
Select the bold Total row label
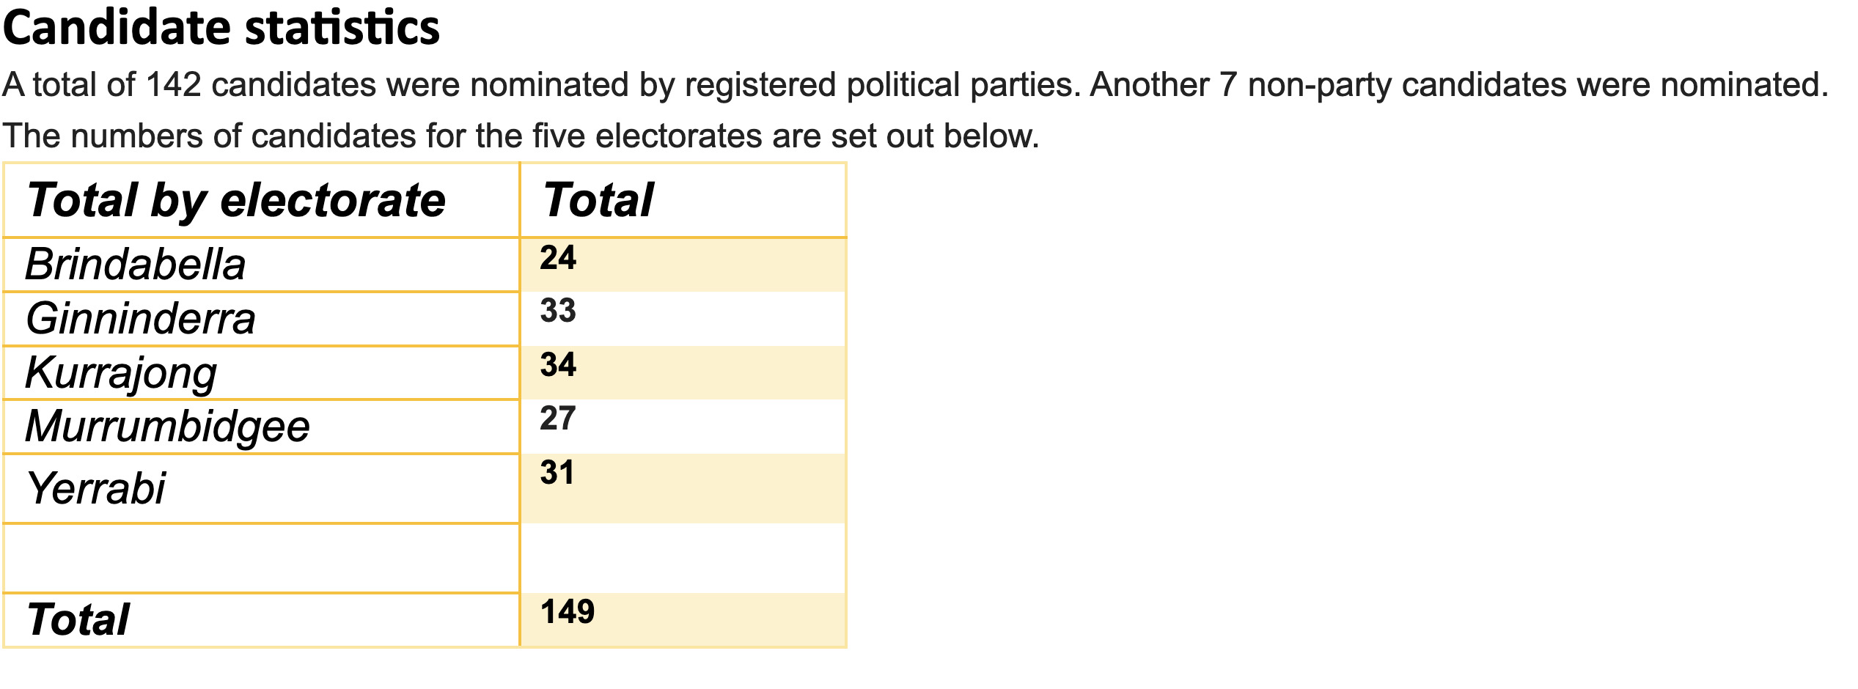[78, 620]
